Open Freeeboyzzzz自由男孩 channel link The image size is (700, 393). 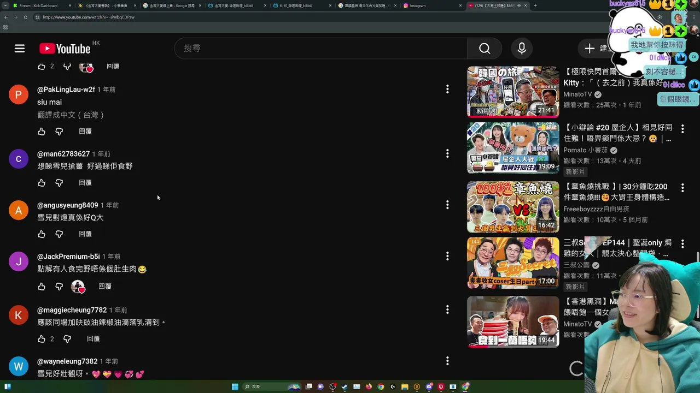[596, 209]
